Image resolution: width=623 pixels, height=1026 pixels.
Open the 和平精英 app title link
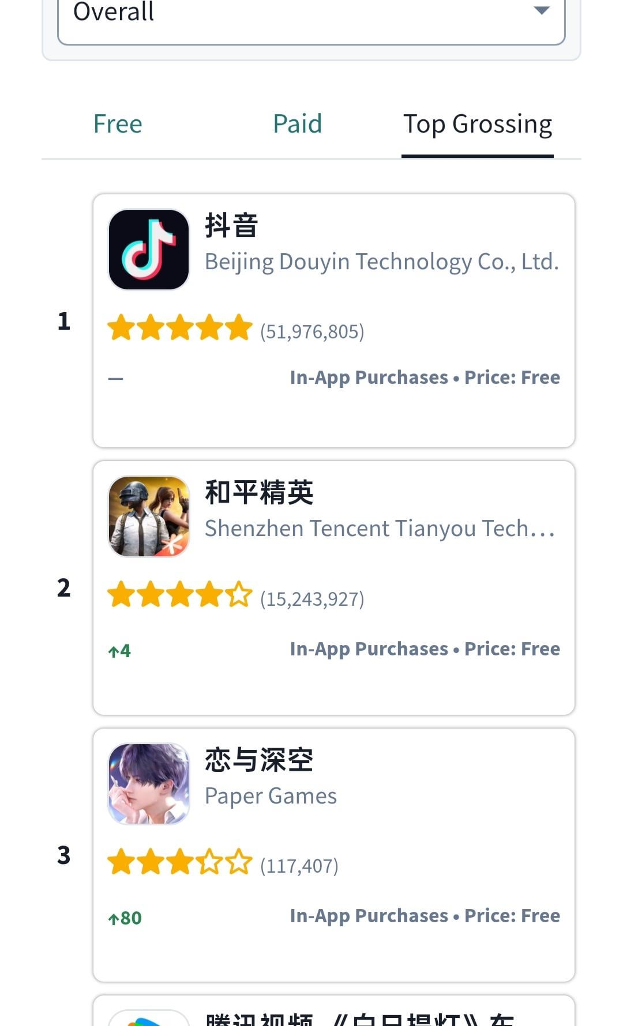259,493
